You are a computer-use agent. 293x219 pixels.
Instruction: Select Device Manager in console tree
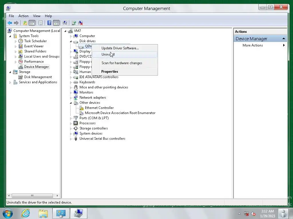36,67
